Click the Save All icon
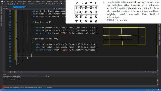Image resolution: width=161 pixels, height=91 pixels. pyautogui.click(x=15, y=4)
